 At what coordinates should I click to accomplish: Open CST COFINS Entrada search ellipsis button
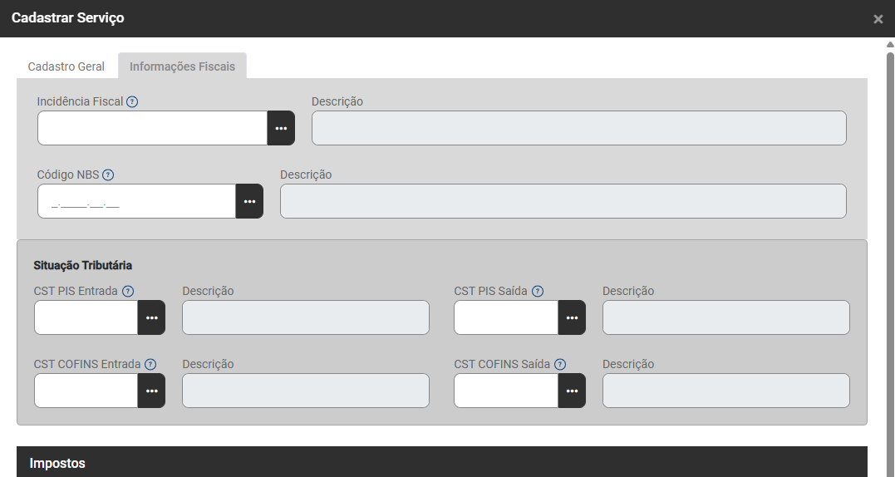[x=151, y=391]
